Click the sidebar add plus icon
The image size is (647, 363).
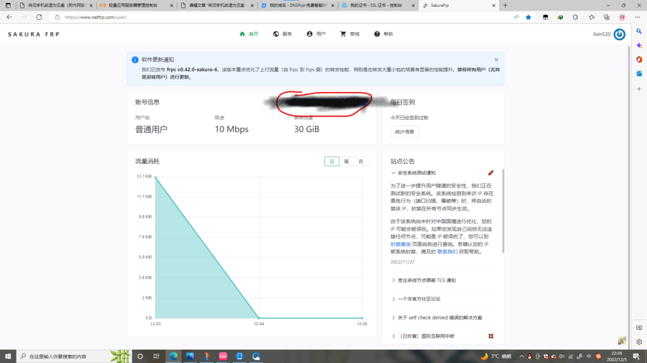(639, 89)
